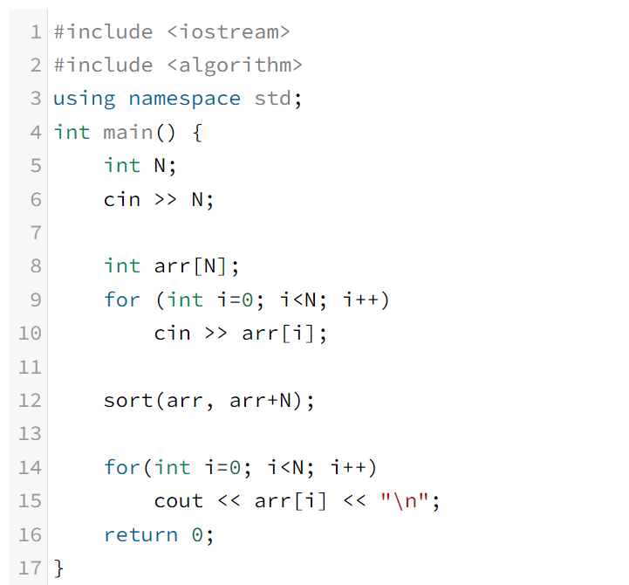The image size is (629, 585).
Task: Click the '<algorithm>' header text
Action: point(235,66)
